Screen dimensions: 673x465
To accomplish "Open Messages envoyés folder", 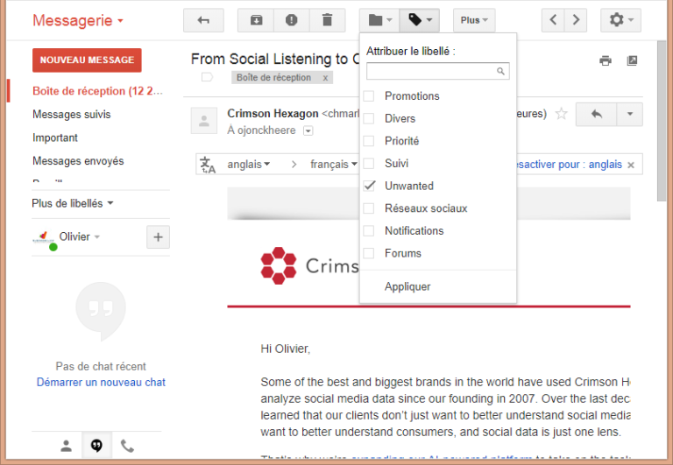I will [x=78, y=161].
